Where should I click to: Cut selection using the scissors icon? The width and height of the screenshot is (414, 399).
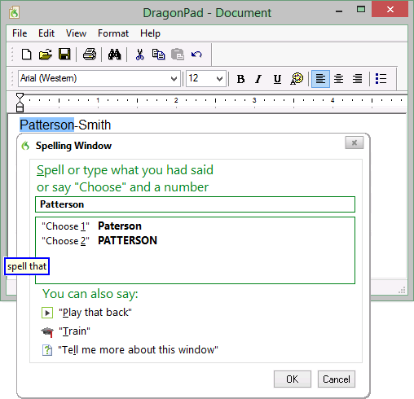coord(139,55)
